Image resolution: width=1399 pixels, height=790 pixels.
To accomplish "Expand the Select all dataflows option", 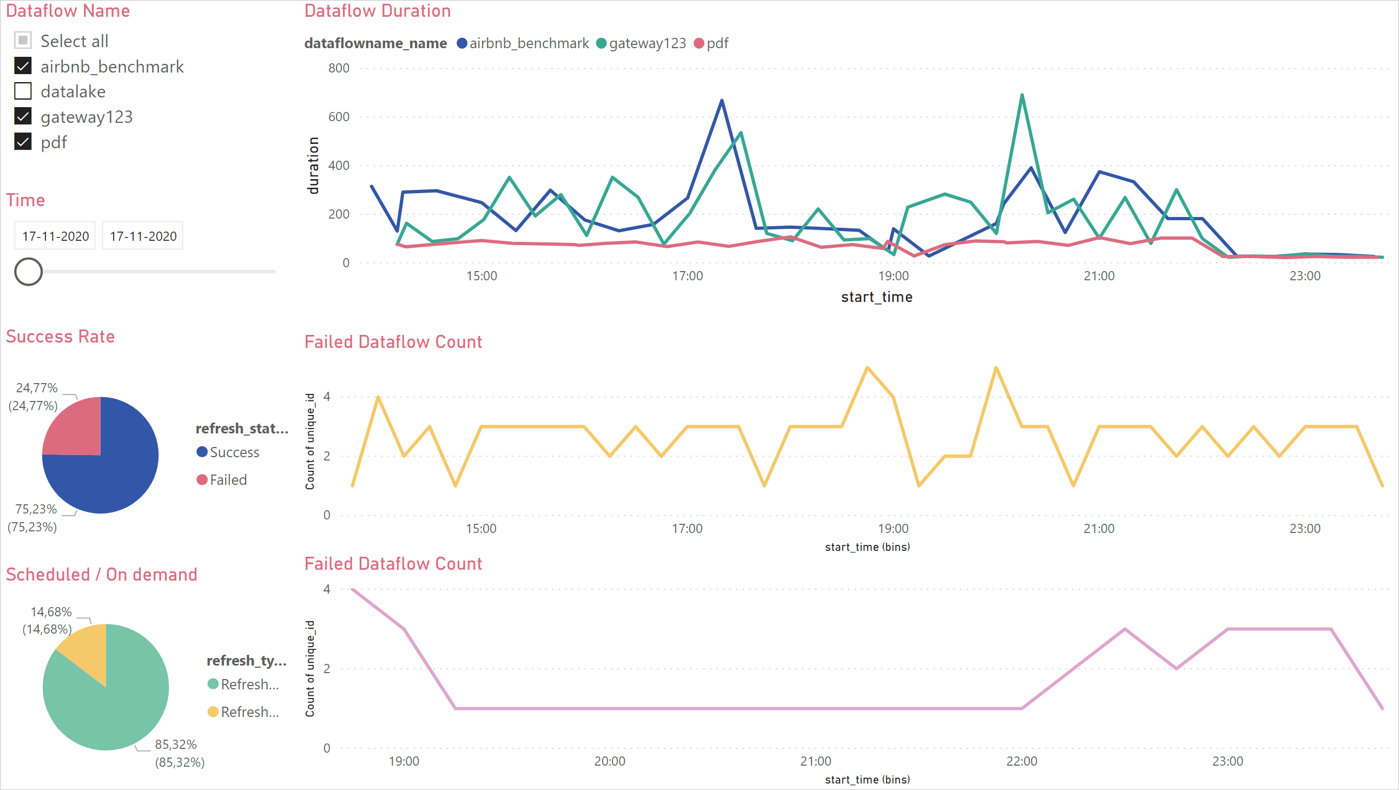I will pos(23,41).
